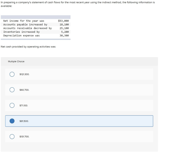Click the $71,100 answer label
The width and height of the screenshot is (170, 160).
pos(24,105)
